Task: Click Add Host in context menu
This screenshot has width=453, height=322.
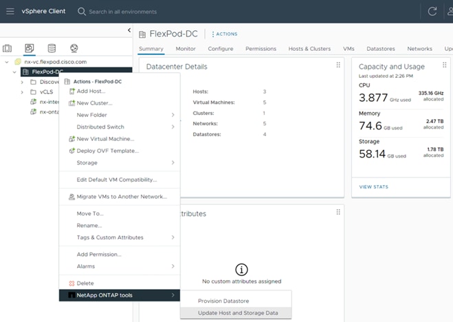Action: click(x=91, y=92)
